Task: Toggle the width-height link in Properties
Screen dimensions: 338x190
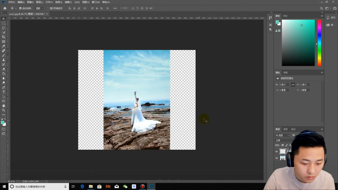Action: [293, 85]
